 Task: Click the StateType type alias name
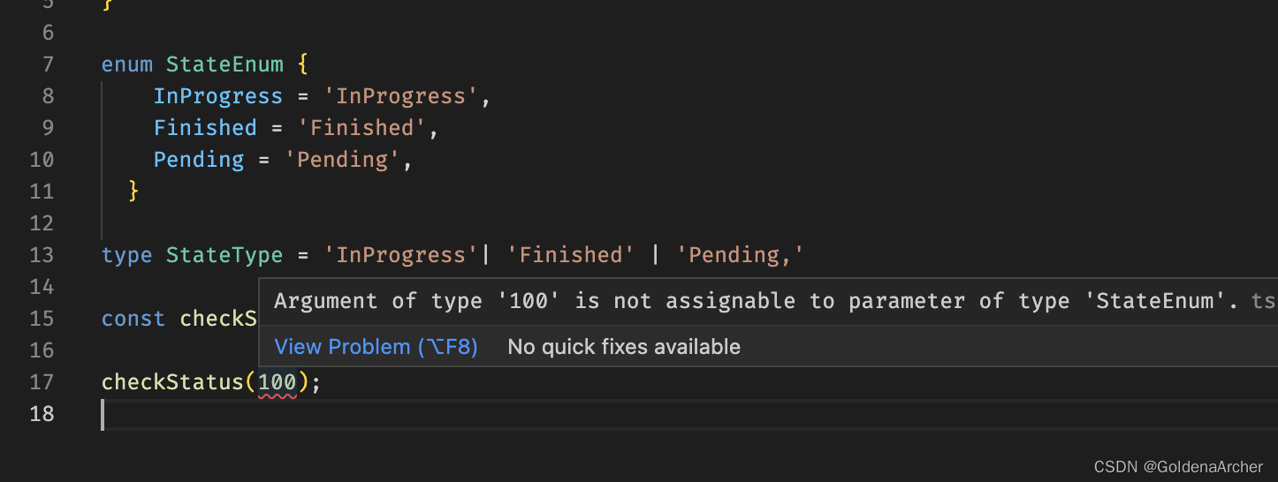224,255
